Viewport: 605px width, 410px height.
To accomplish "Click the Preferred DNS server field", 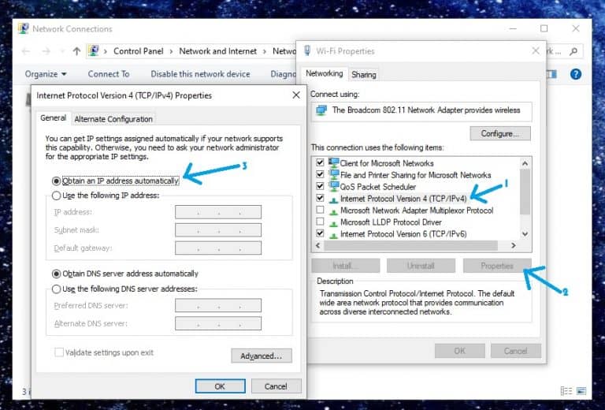I will pyautogui.click(x=218, y=305).
